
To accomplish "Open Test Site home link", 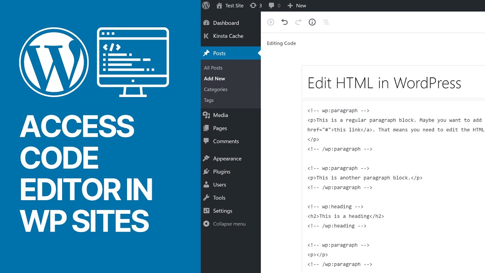I will point(230,5).
